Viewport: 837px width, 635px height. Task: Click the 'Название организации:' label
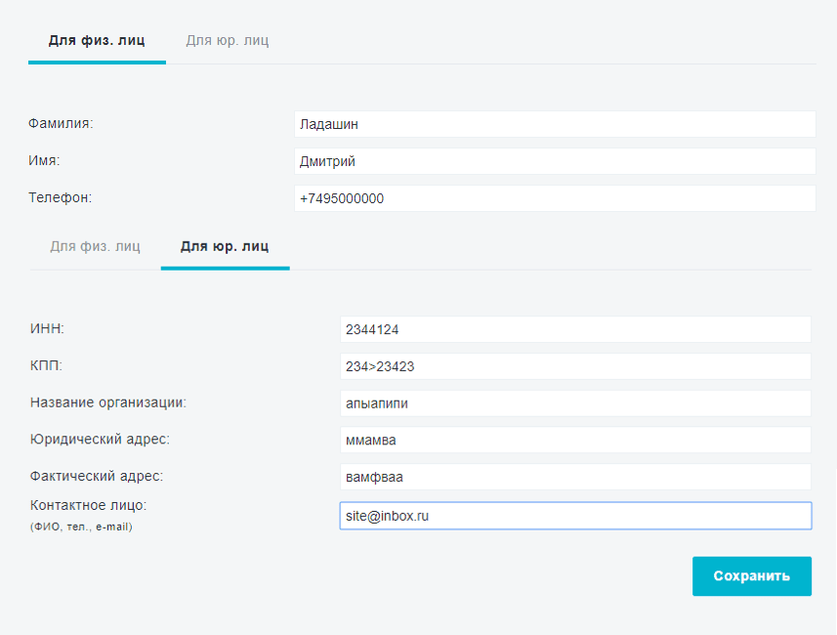coord(108,402)
